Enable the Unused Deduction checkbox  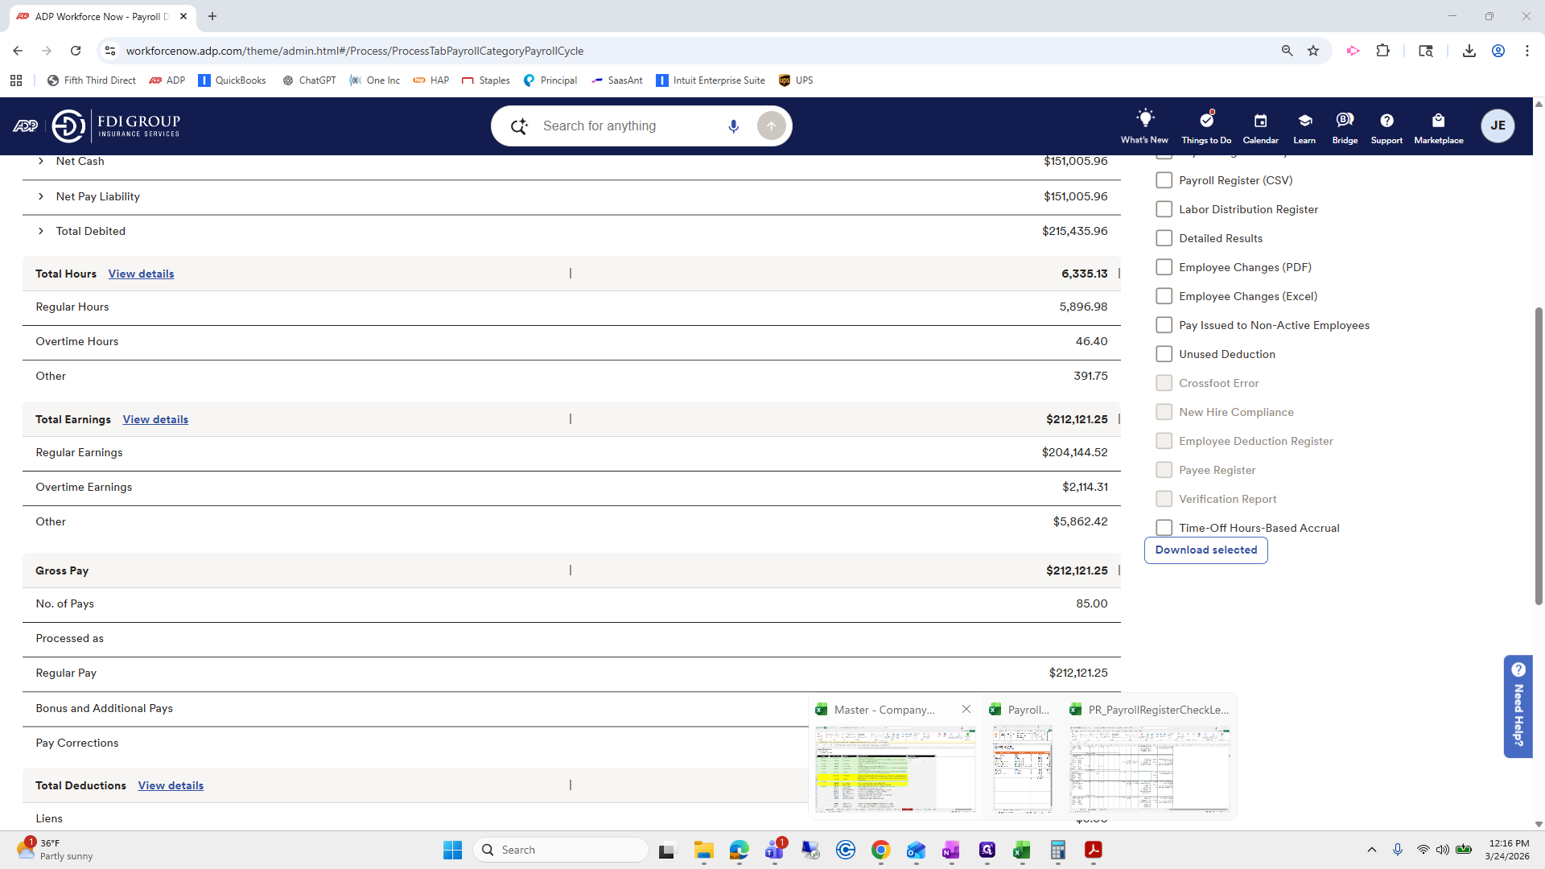click(1164, 354)
